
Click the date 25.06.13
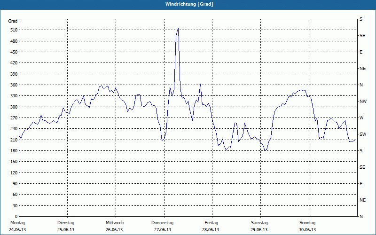66,230
